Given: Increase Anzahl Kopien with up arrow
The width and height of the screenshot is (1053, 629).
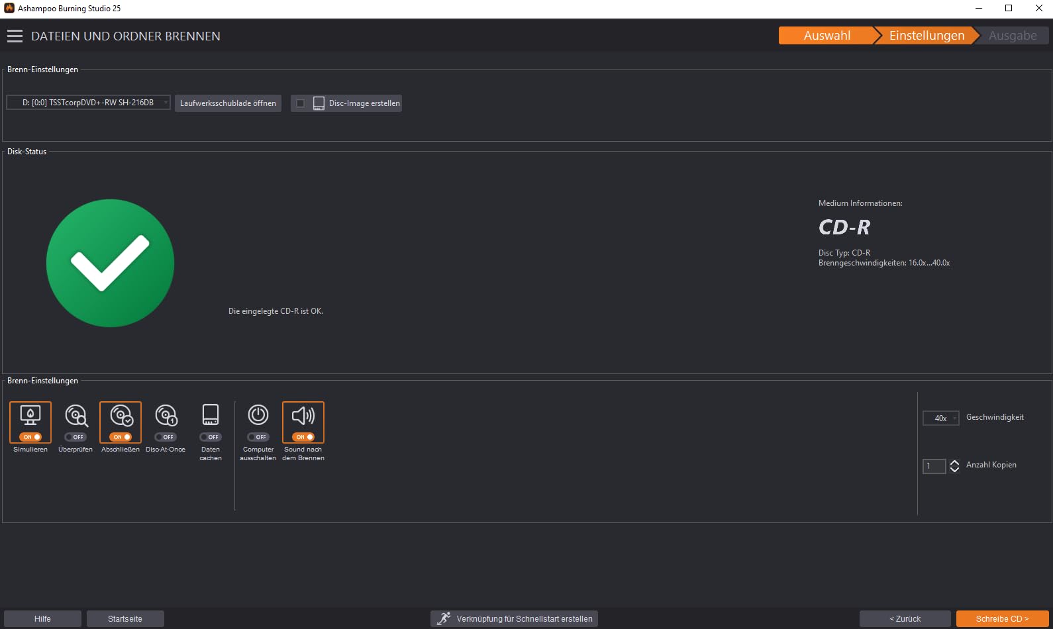Looking at the screenshot, I should (x=954, y=463).
